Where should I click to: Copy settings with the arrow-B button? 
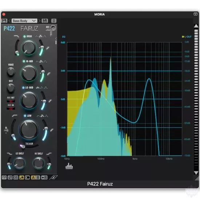pyautogui.click(x=44, y=177)
